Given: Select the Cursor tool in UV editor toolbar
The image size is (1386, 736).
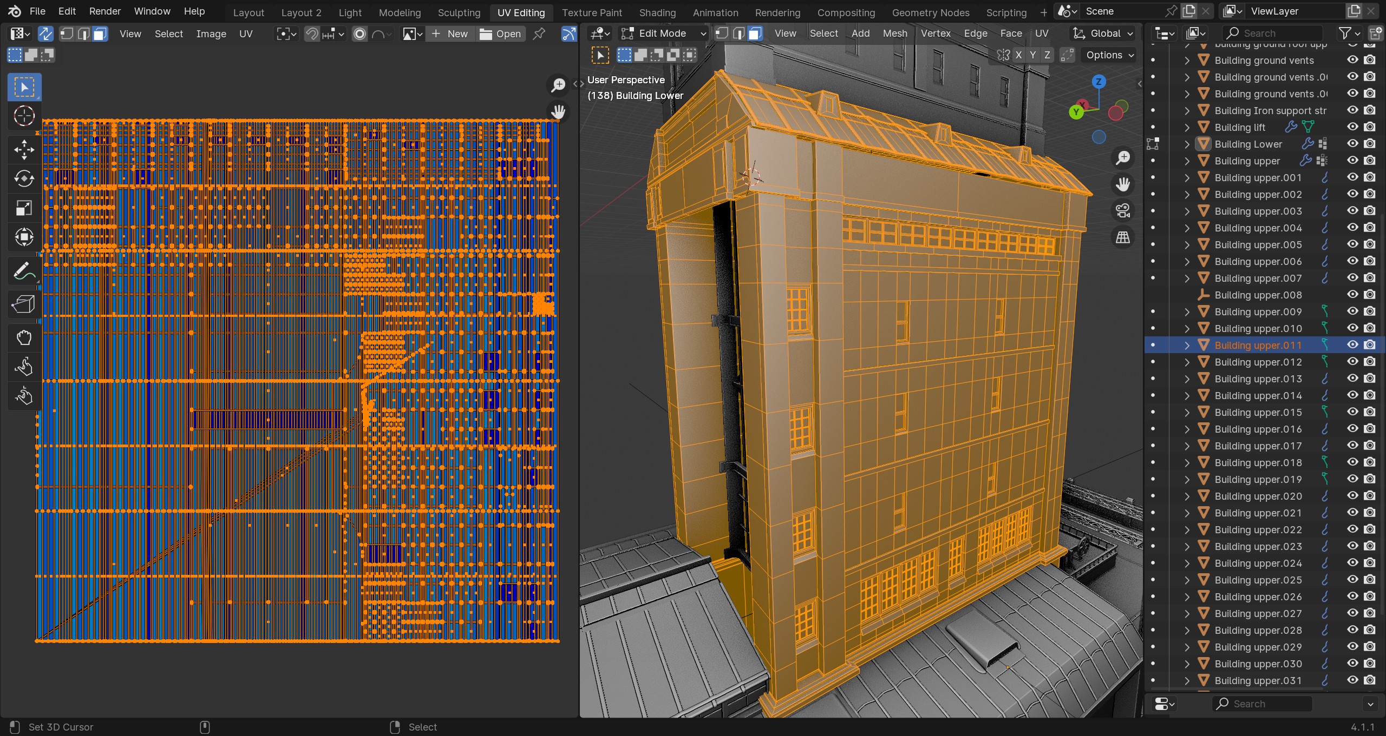Looking at the screenshot, I should pos(24,116).
